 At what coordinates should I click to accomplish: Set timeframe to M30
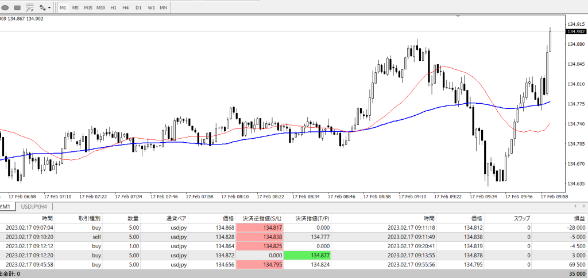(101, 8)
